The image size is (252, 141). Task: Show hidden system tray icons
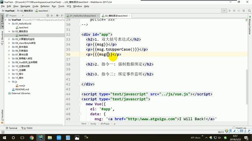tap(206, 137)
